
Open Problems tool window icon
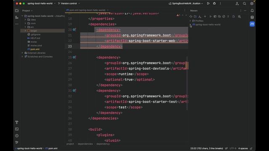tap(17, 136)
